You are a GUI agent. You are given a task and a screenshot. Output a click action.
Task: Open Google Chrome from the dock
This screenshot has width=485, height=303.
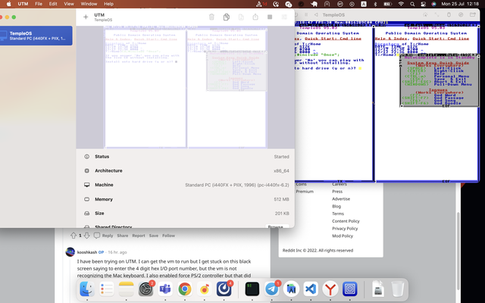(185, 289)
